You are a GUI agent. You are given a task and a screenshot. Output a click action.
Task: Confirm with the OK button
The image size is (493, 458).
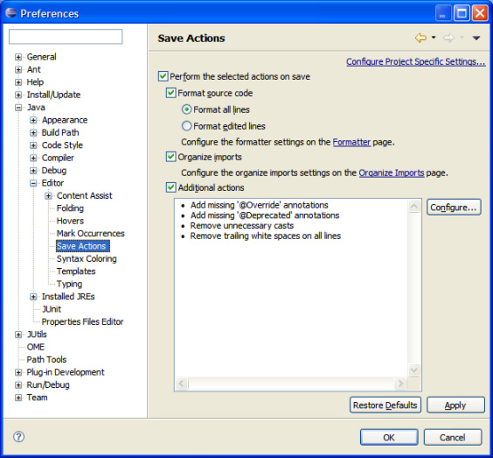[x=389, y=437]
